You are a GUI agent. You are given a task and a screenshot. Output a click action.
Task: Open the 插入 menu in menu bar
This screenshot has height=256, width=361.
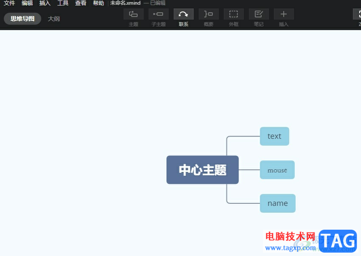click(x=45, y=3)
